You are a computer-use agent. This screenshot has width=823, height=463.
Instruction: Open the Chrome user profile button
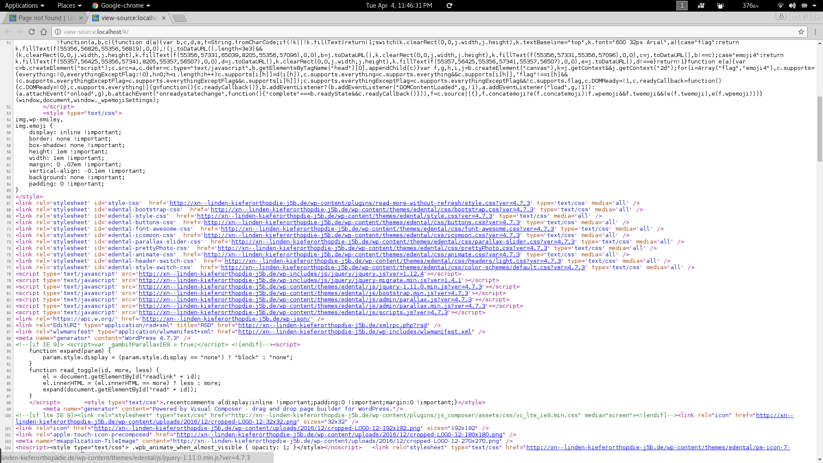[781, 16]
